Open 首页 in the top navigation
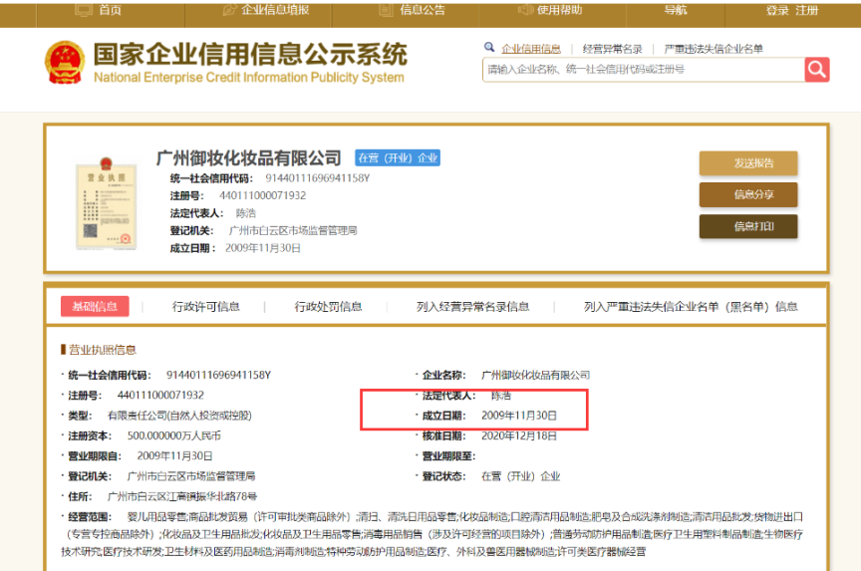The image size is (861, 571). (110, 10)
